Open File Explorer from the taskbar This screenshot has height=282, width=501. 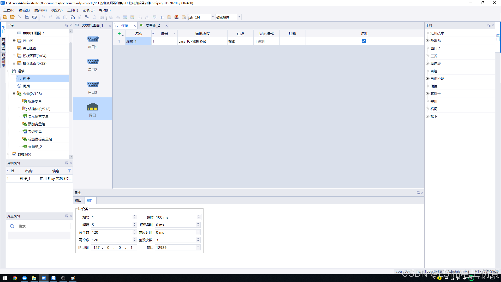(34, 278)
